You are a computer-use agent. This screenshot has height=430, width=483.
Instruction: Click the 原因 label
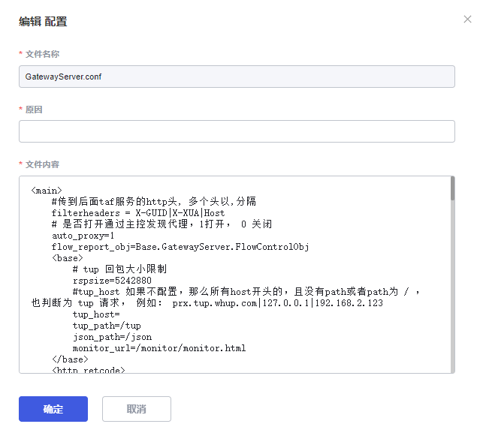(x=34, y=110)
